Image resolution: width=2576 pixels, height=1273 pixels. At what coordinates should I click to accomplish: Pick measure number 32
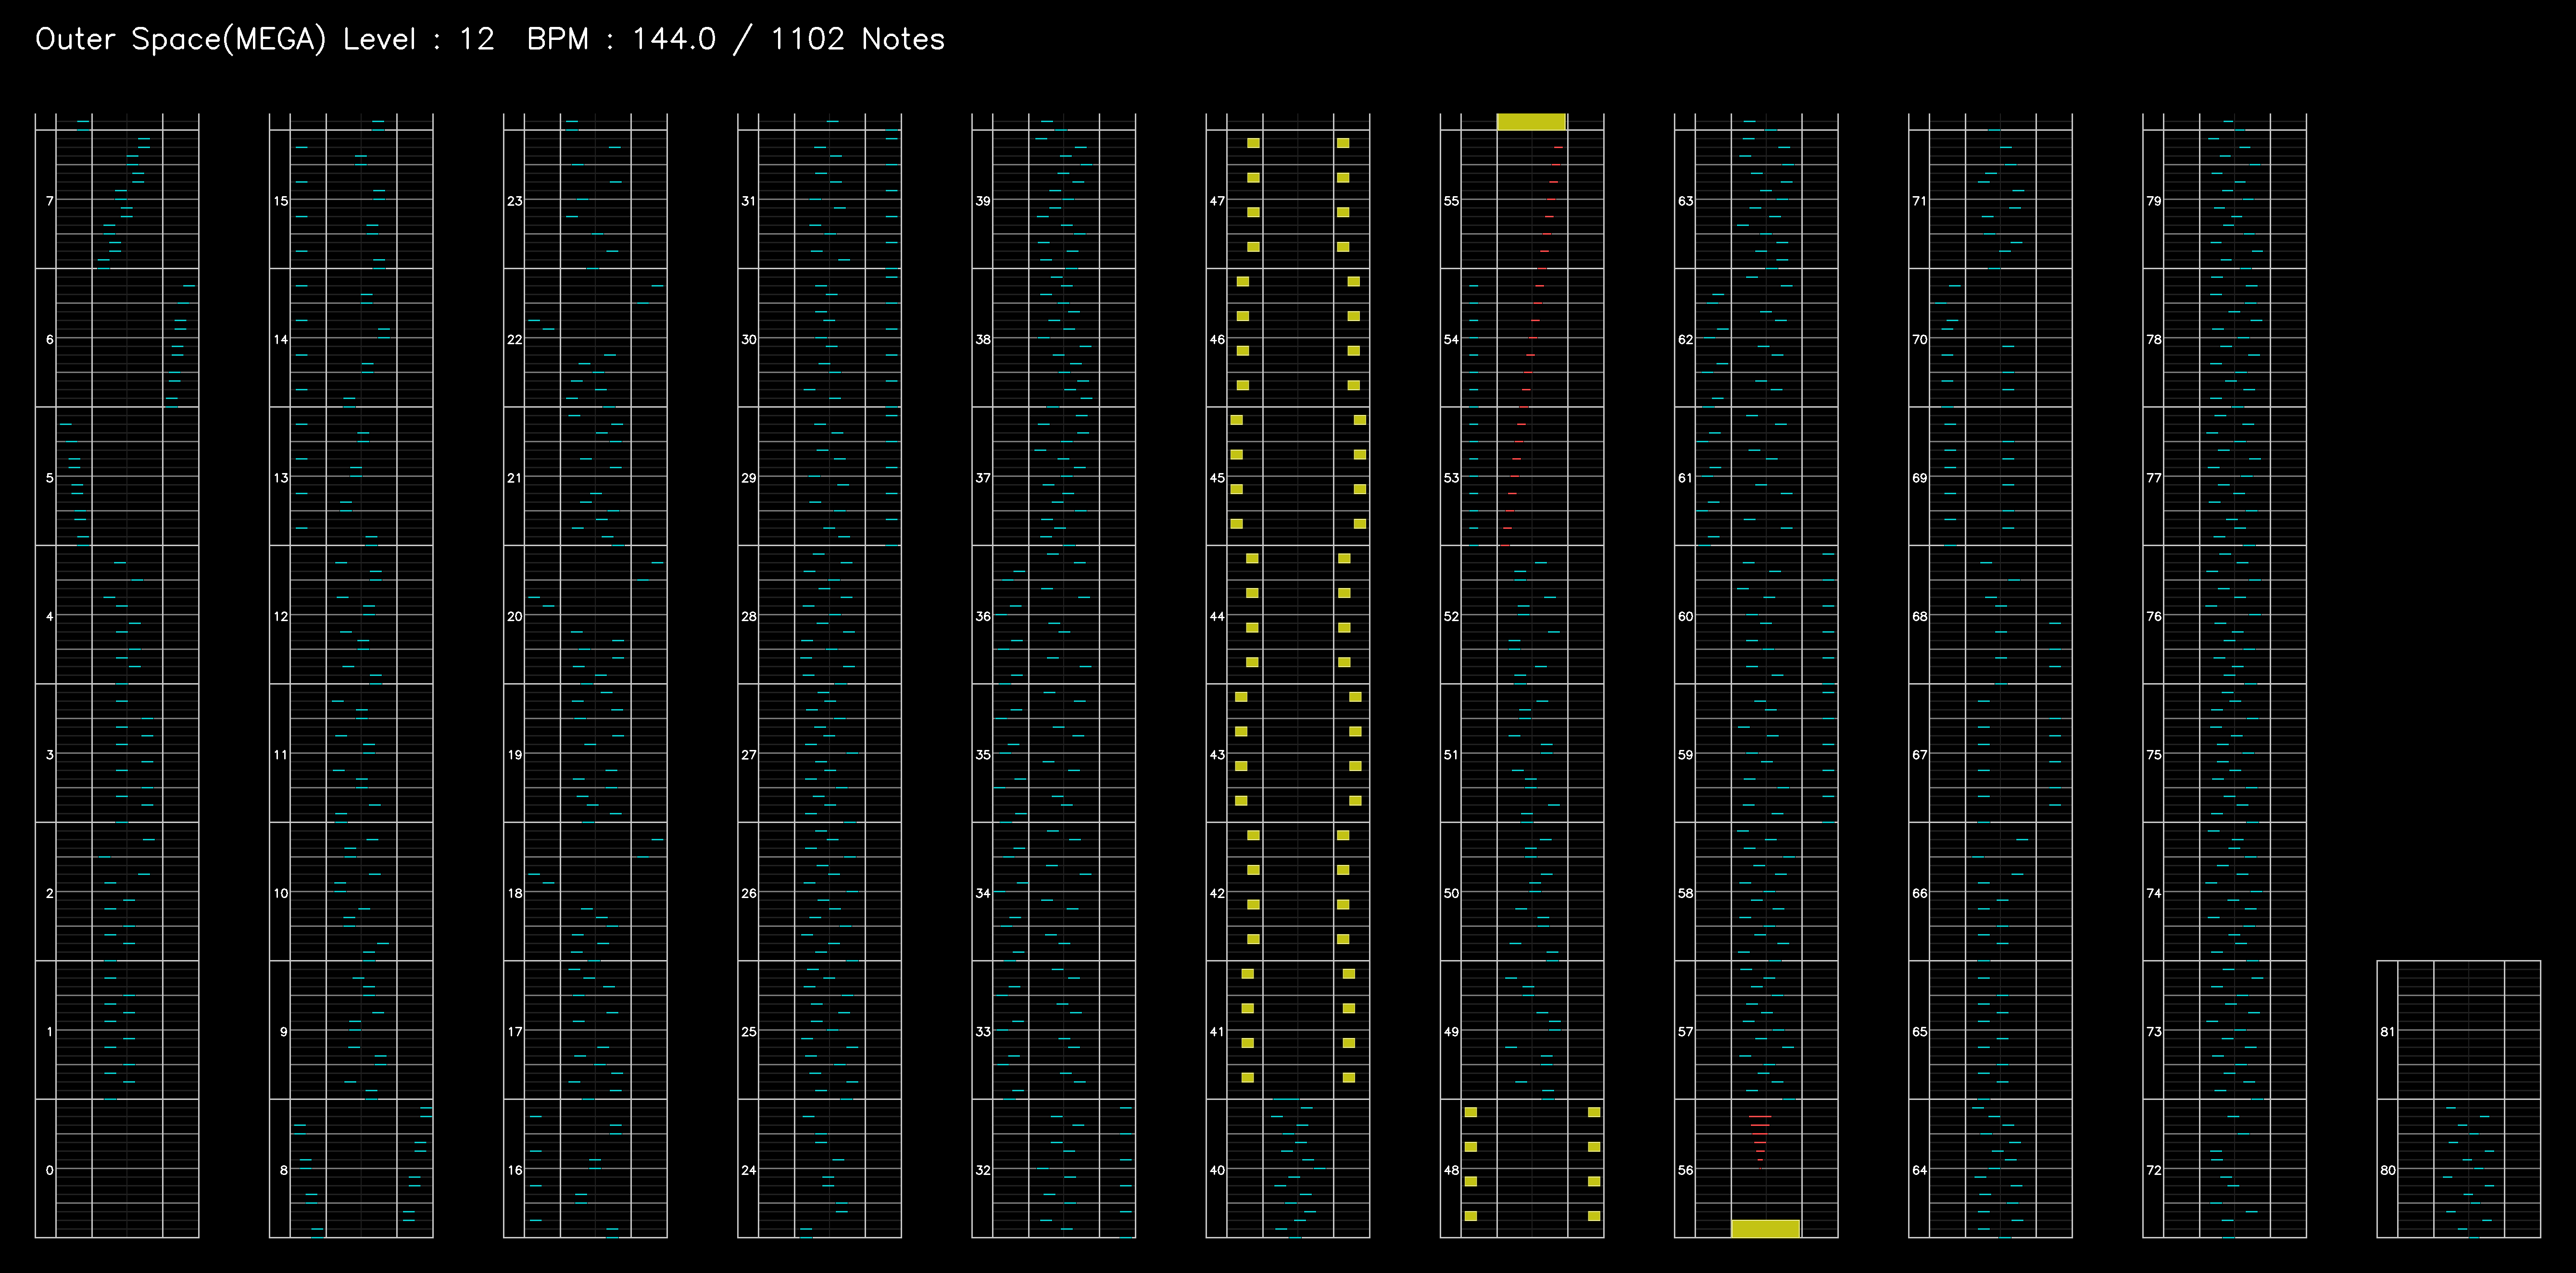point(983,1170)
